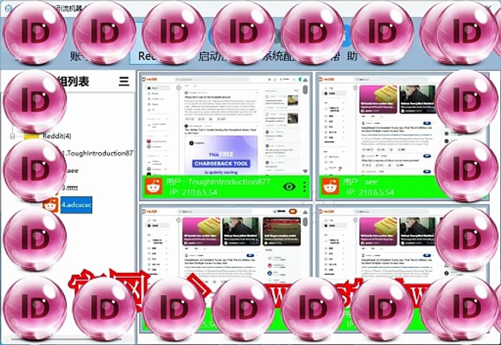501x345 pixels.
Task: Click the search box in bottom-right panel
Action: (391, 211)
